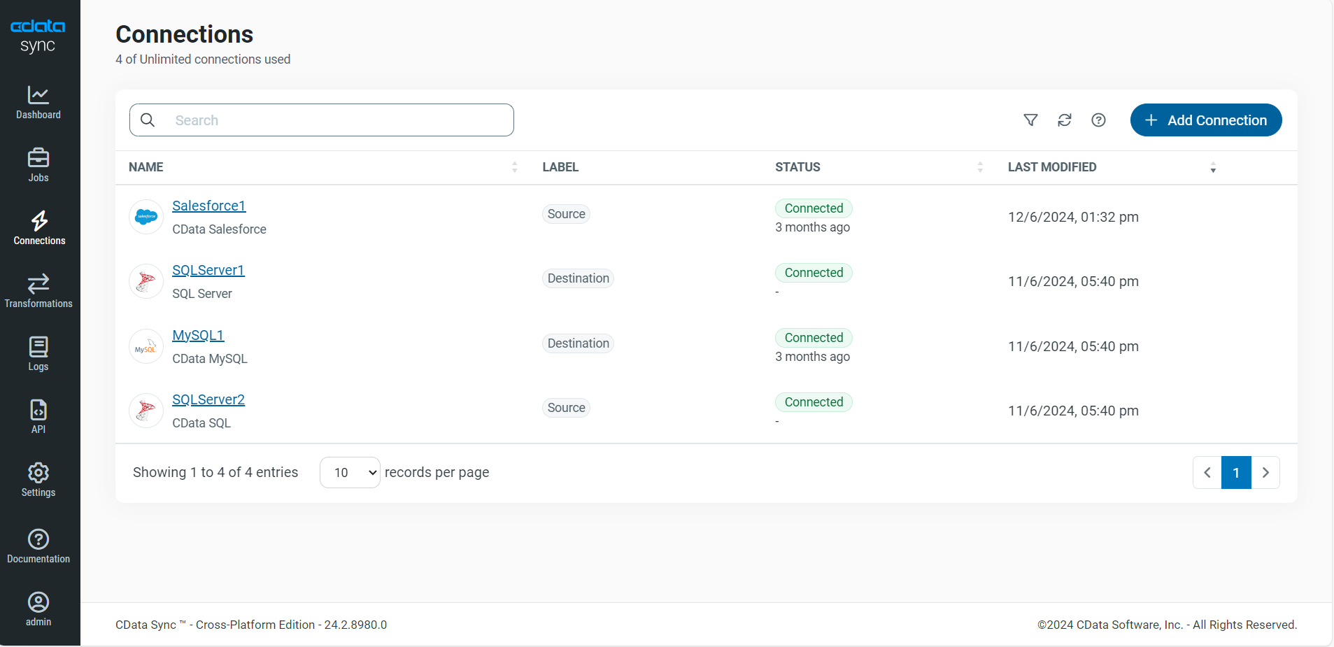
Task: Open Settings from sidebar
Action: tap(38, 480)
